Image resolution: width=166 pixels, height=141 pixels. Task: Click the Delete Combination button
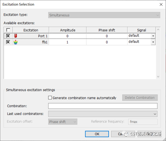tap(140, 98)
